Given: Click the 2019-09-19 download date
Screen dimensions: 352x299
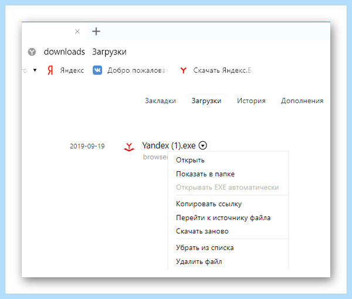Looking at the screenshot, I should [87, 146].
